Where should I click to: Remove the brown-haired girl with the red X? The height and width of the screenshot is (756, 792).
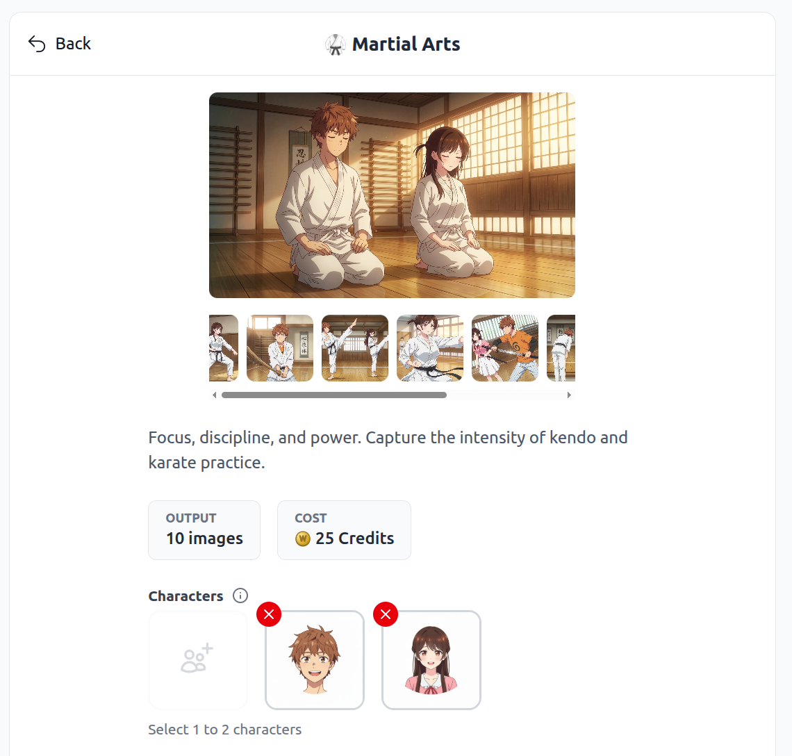[x=386, y=614]
